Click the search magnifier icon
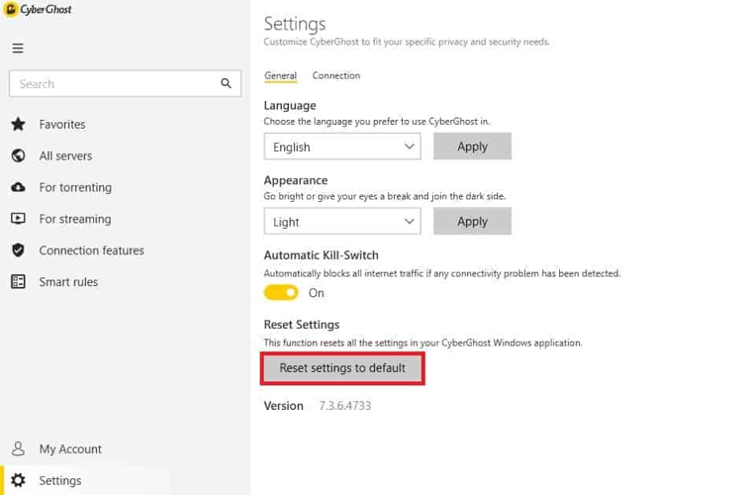Viewport: 749px width, 495px height. pos(226,84)
